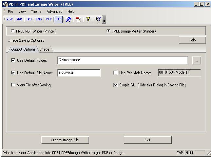Choose TIF output format in toolbar
Image resolution: width=211 pixels, height=157 pixels.
click(x=48, y=19)
